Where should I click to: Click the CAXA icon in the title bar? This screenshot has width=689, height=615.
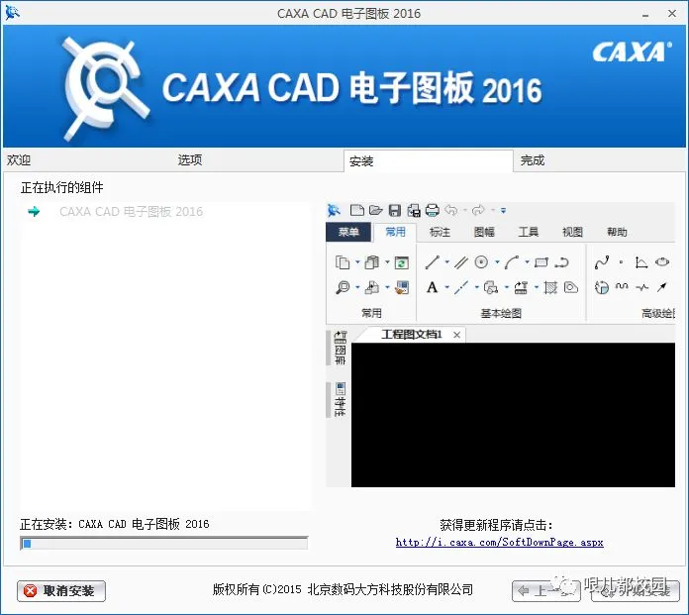[x=12, y=13]
